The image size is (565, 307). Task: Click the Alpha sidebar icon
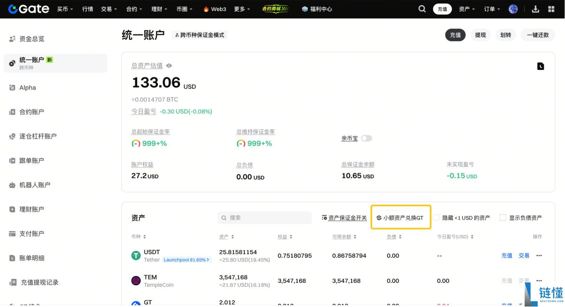(12, 88)
